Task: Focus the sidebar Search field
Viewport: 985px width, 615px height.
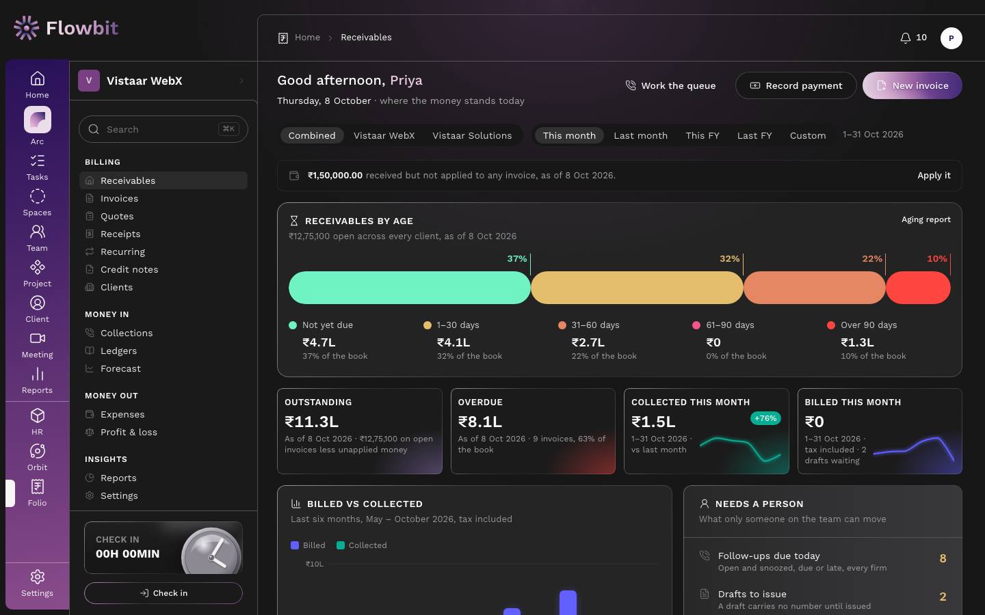Action: pos(163,129)
